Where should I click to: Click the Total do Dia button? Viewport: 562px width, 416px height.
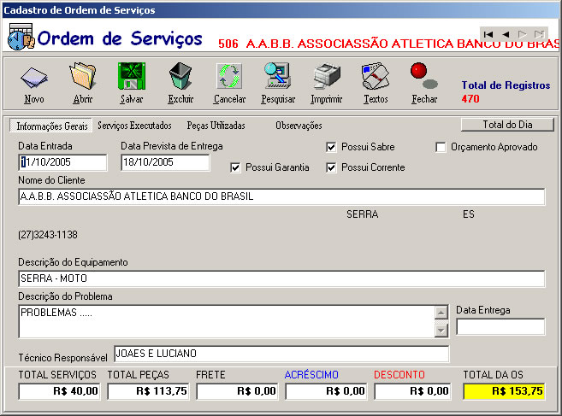pyautogui.click(x=507, y=125)
